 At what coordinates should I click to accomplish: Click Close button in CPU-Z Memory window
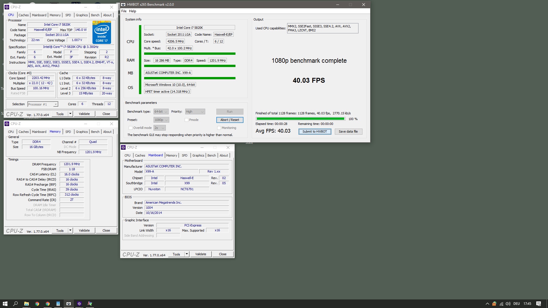click(x=106, y=230)
